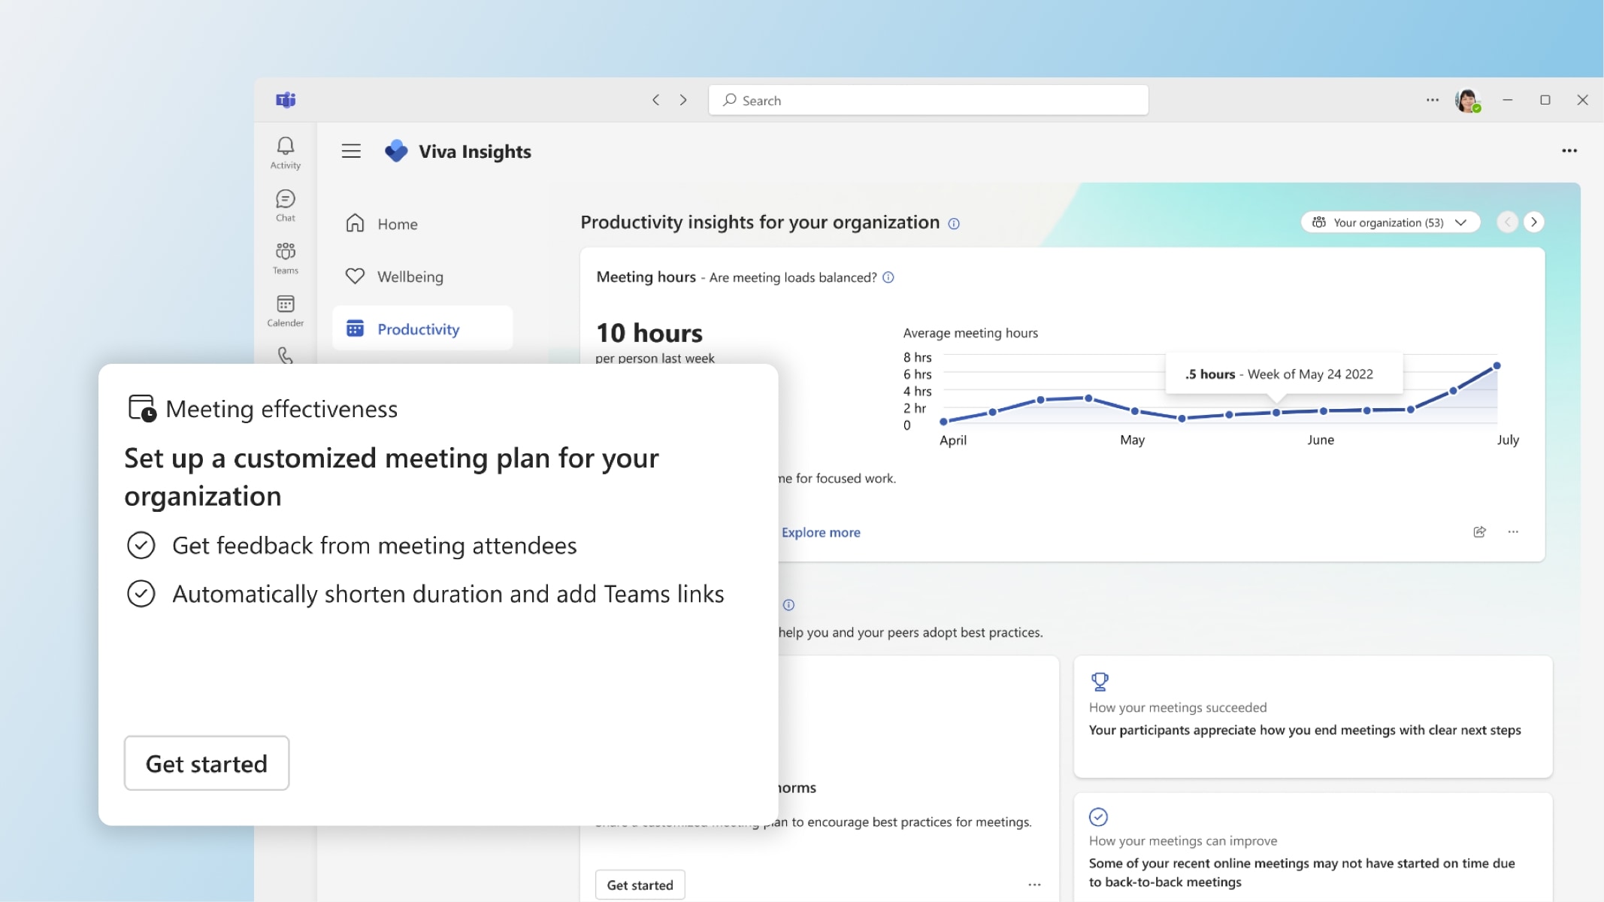The height and width of the screenshot is (902, 1604).
Task: Click the Get feedback from attendees checkmark
Action: click(x=141, y=545)
